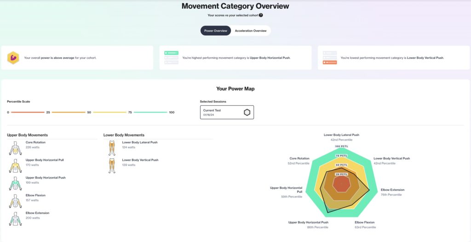The image size is (471, 242).
Task: Open the highest performing category card
Action: tap(235, 57)
